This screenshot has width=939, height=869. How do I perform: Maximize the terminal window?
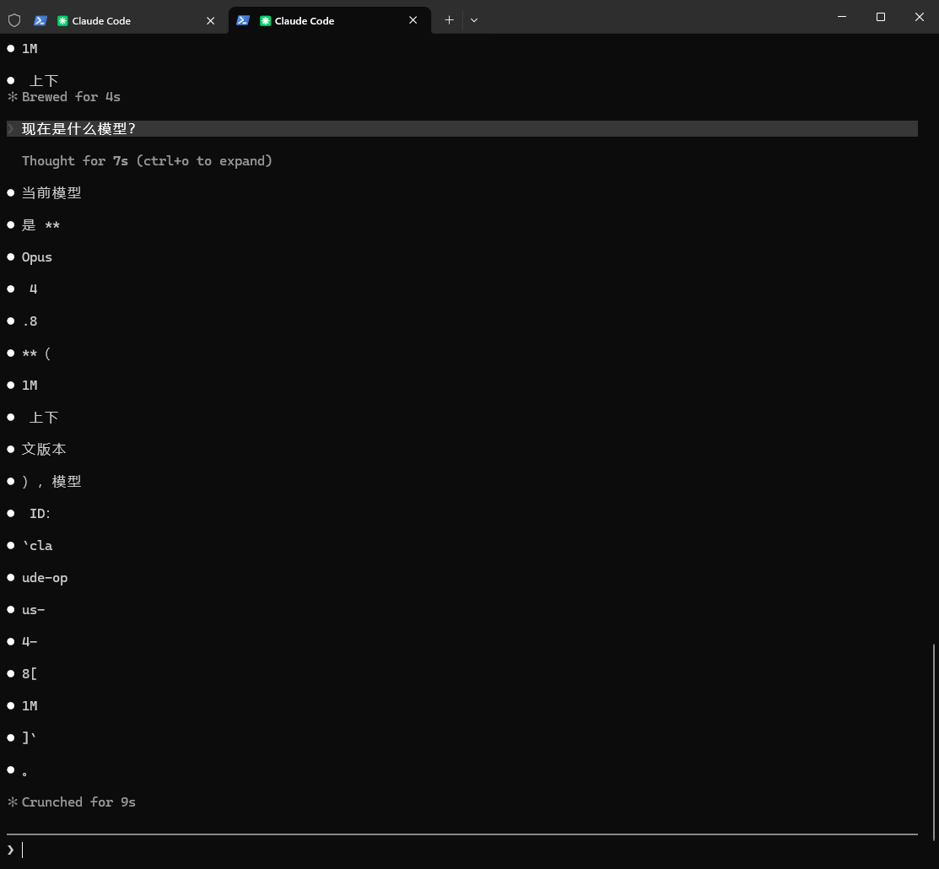coord(880,17)
